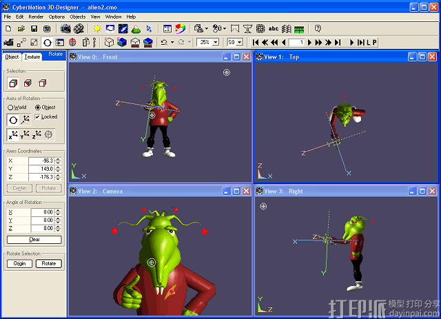Click the starfield galaxy icon
This screenshot has height=319, width=441.
(123, 29)
